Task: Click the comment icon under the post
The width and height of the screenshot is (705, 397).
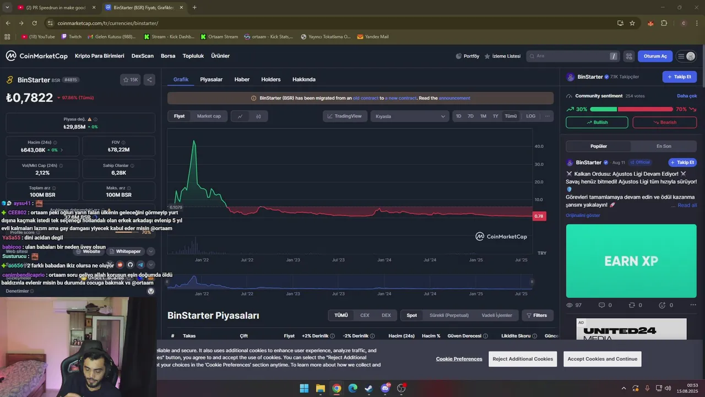Action: click(x=601, y=305)
